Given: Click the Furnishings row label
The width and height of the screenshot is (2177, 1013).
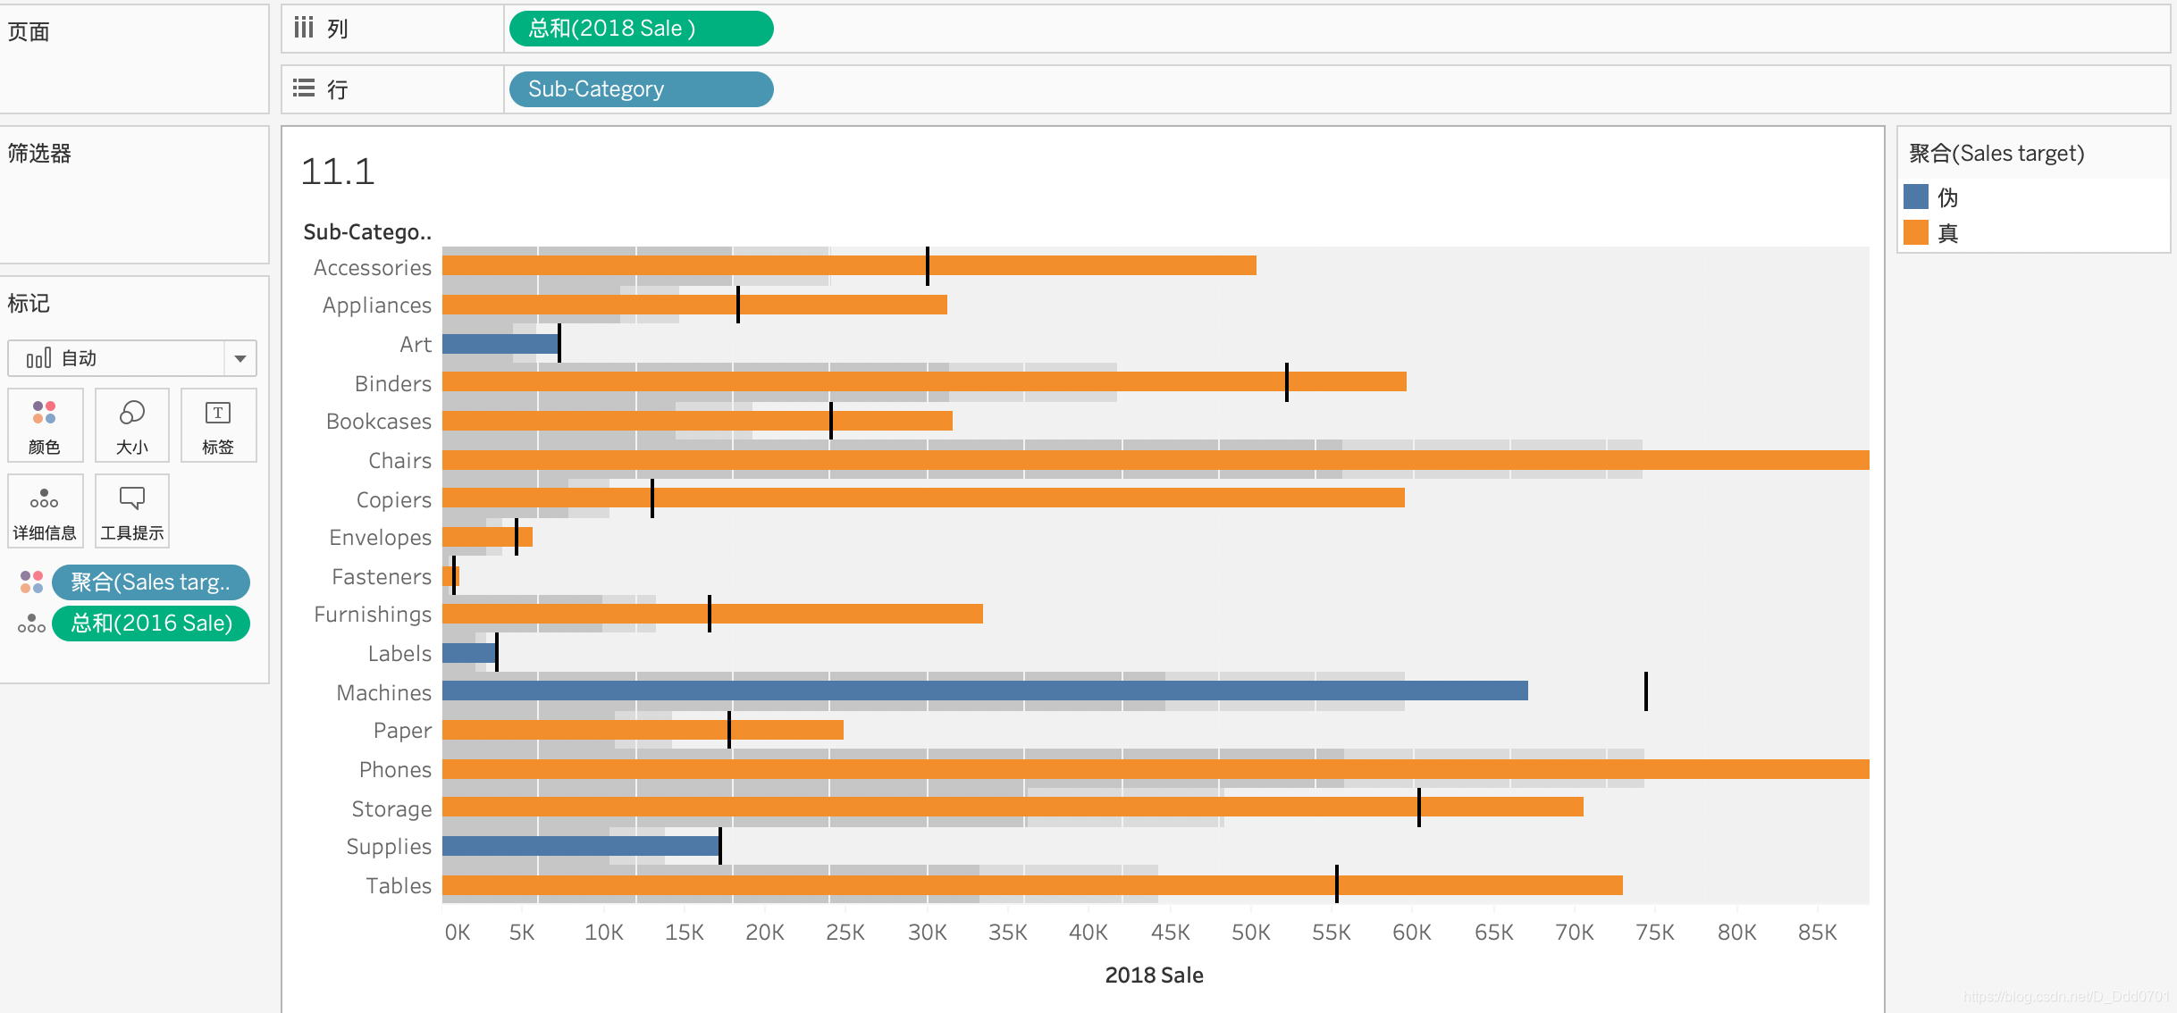Looking at the screenshot, I should [373, 615].
